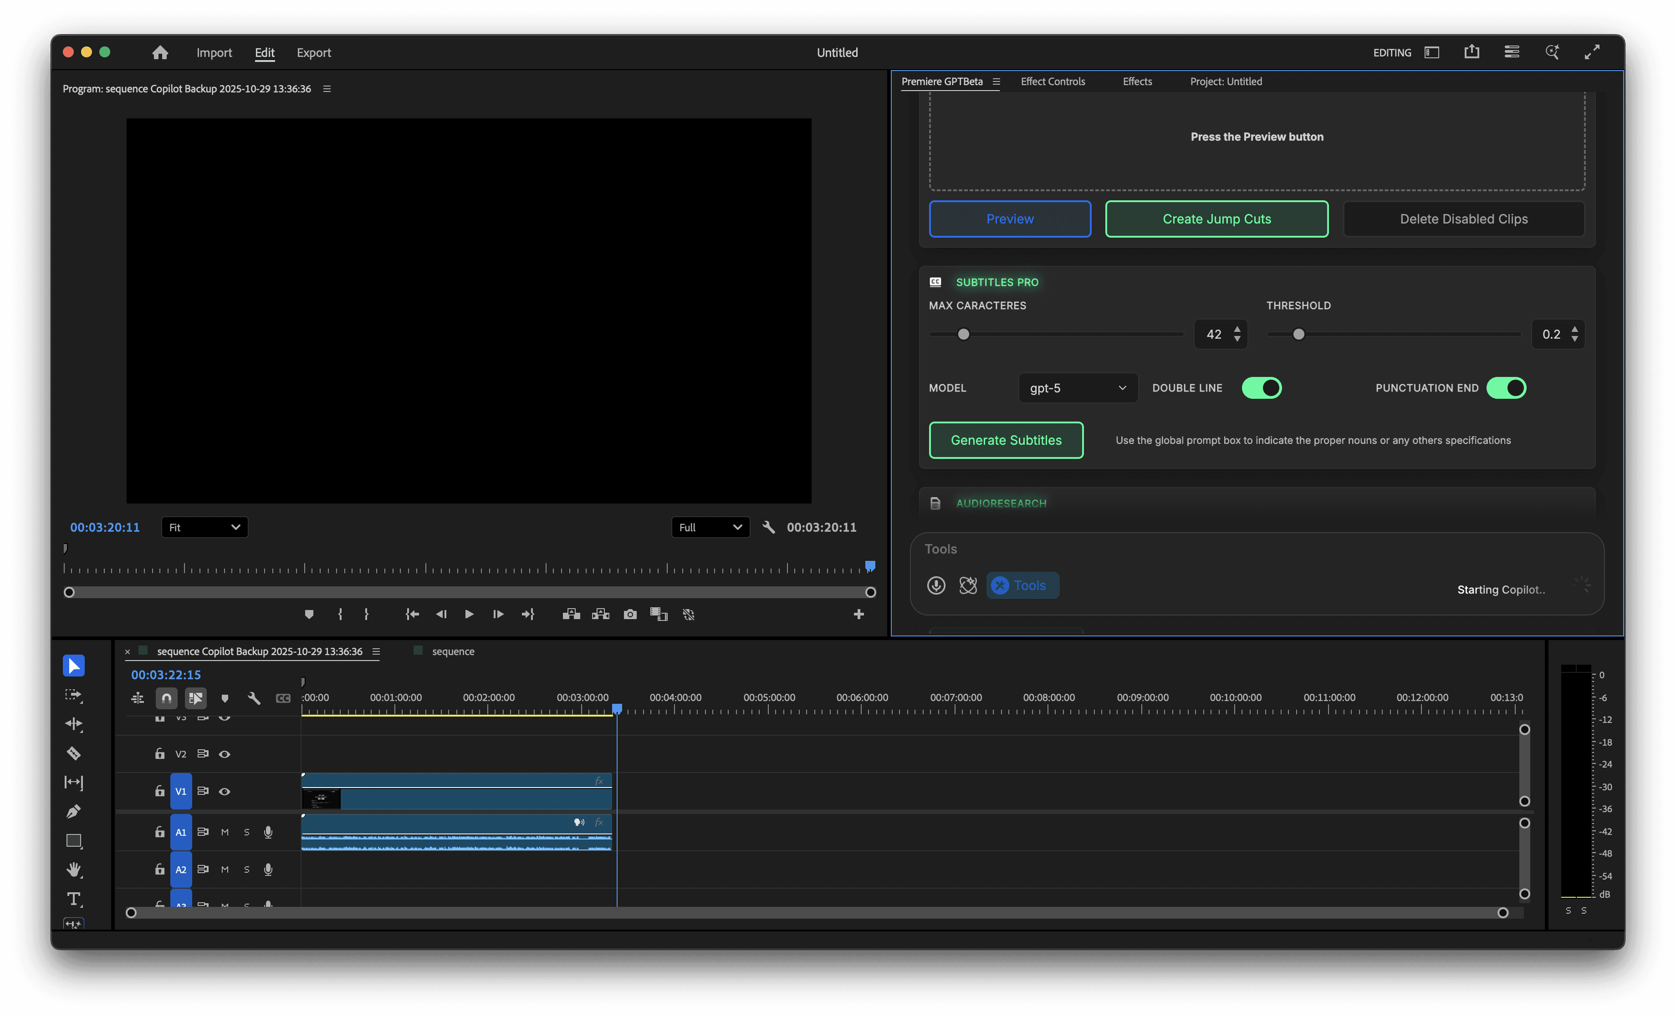Select the Type tool
1676x1017 pixels.
click(73, 900)
